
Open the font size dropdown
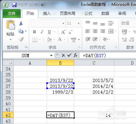(x=78, y=23)
